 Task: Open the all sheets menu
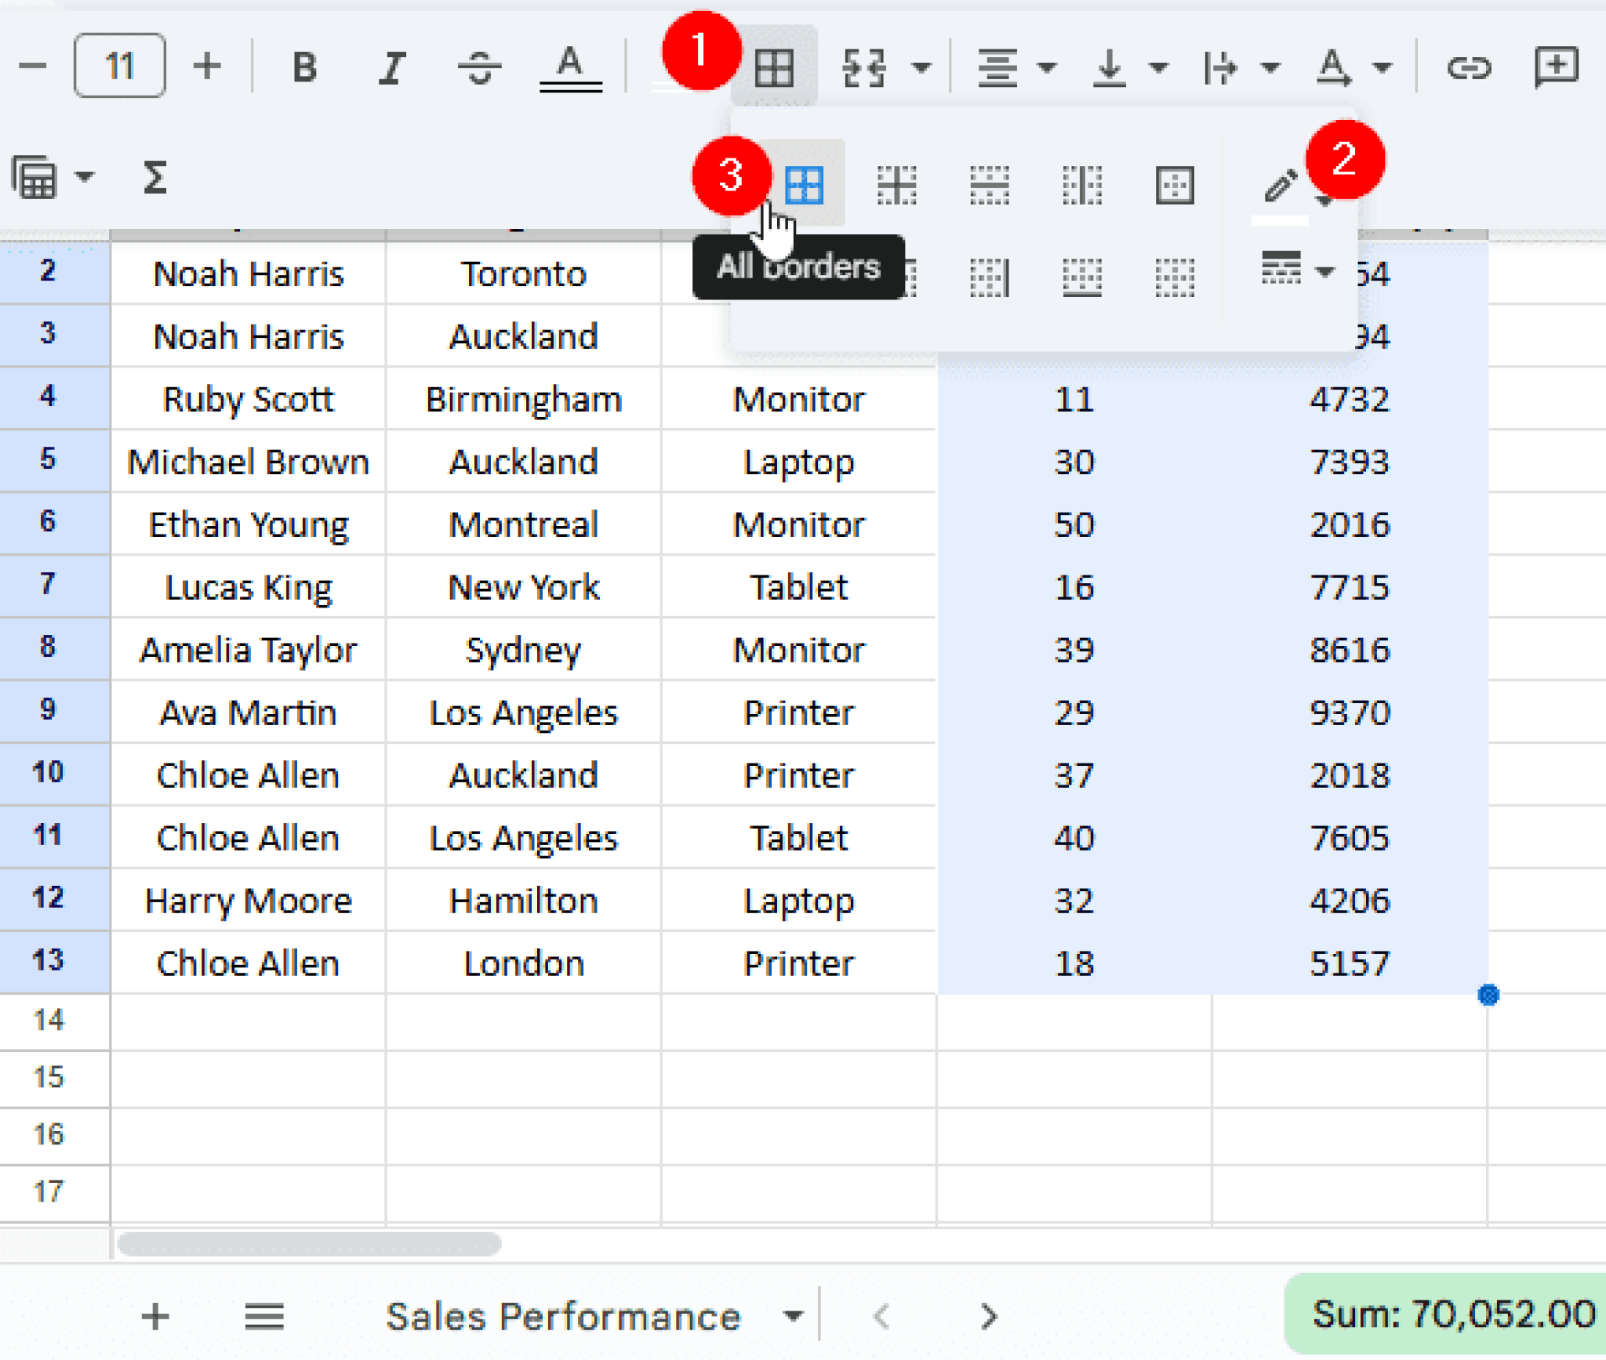point(263,1317)
